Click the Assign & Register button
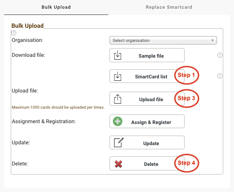Screen dimensions: 234x192 click(147, 121)
